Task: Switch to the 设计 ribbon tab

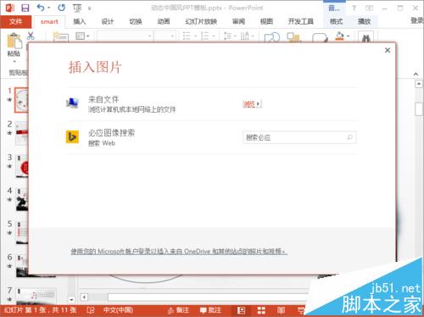Action: click(108, 21)
